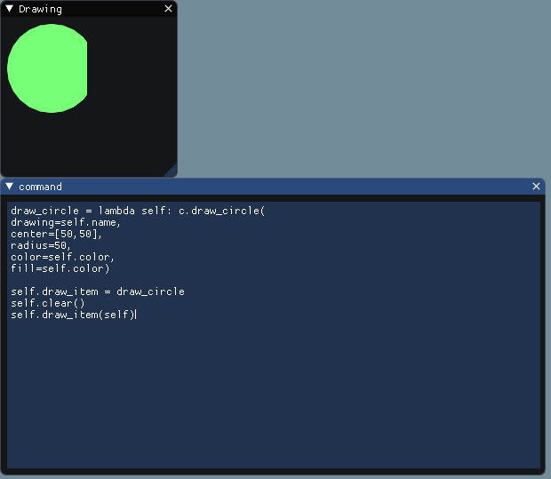Collapse the Drawing window with the triangle
The height and width of the screenshot is (479, 551).
[x=9, y=9]
